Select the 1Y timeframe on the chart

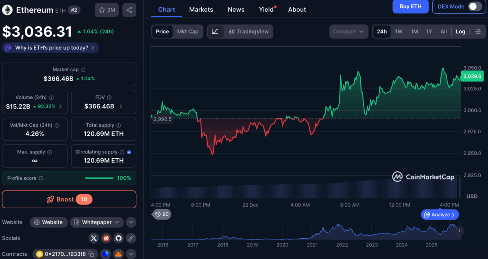(429, 31)
